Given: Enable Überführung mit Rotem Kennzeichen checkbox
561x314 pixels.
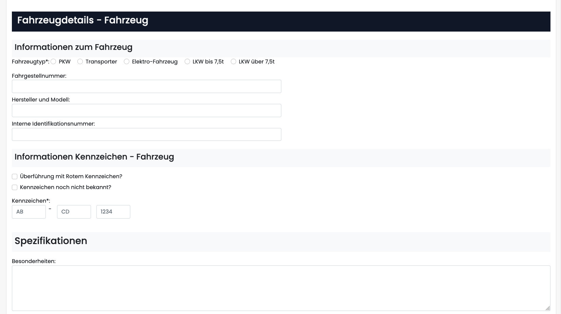Looking at the screenshot, I should tap(15, 177).
